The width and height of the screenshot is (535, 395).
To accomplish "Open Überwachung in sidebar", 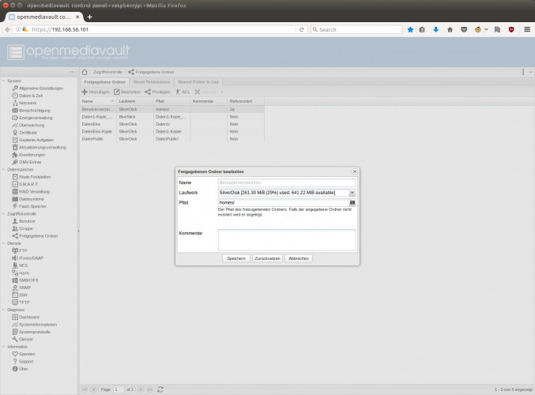I will pos(28,125).
